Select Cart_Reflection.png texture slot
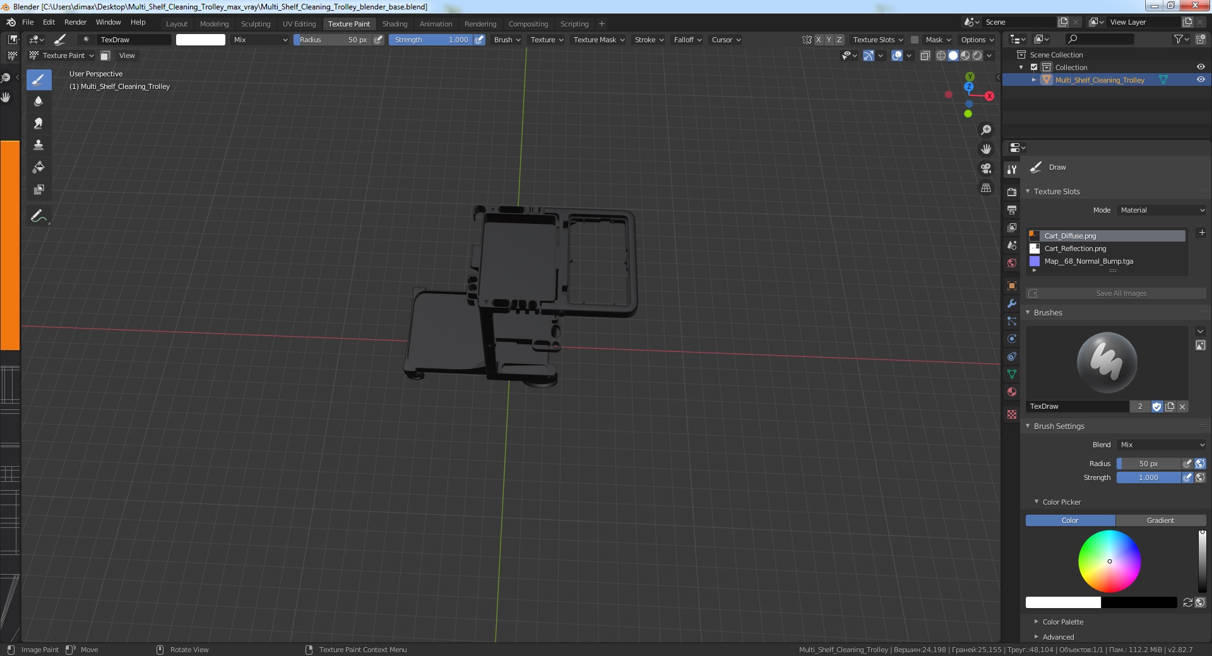 1107,249
